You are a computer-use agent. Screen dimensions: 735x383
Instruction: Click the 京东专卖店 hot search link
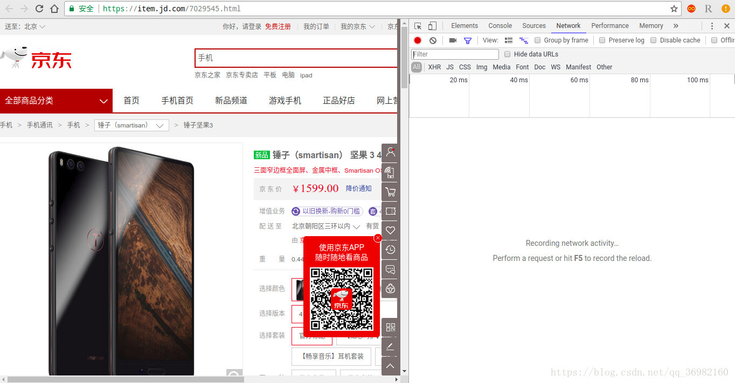242,75
